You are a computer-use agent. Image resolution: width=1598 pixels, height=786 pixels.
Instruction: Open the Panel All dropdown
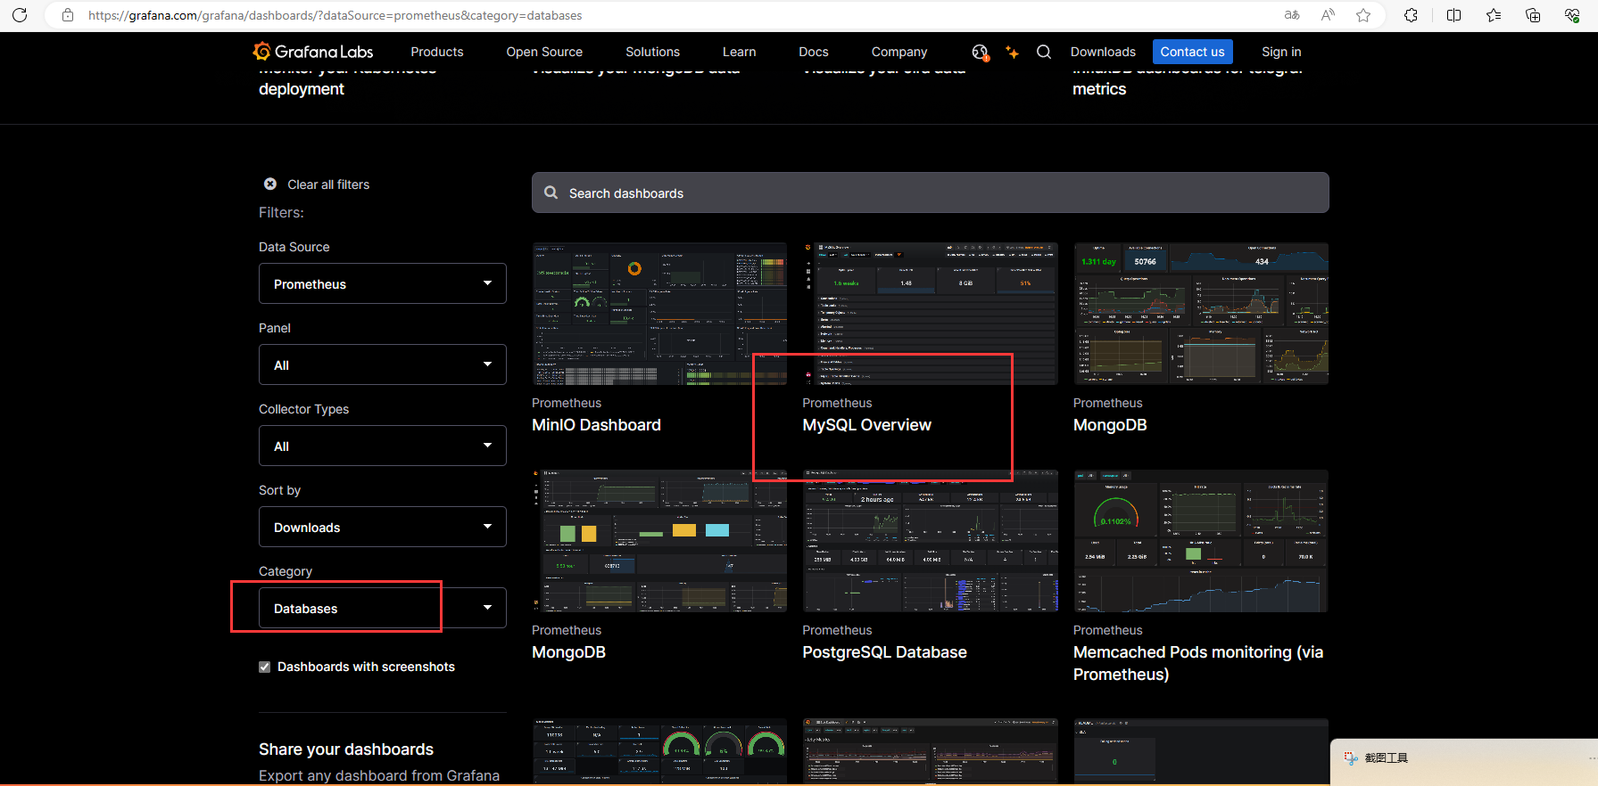coord(383,364)
